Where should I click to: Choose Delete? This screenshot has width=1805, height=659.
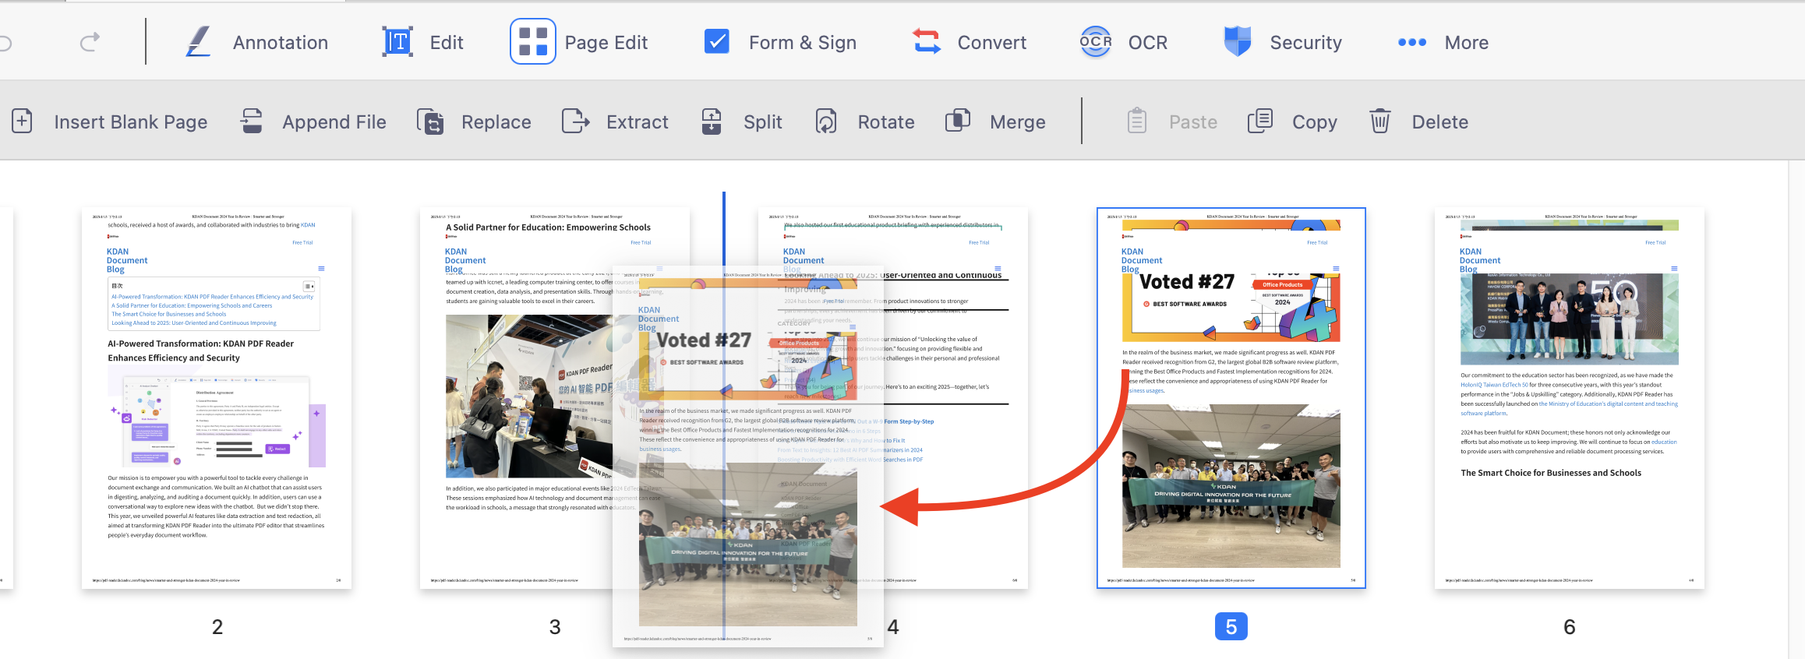click(1440, 122)
